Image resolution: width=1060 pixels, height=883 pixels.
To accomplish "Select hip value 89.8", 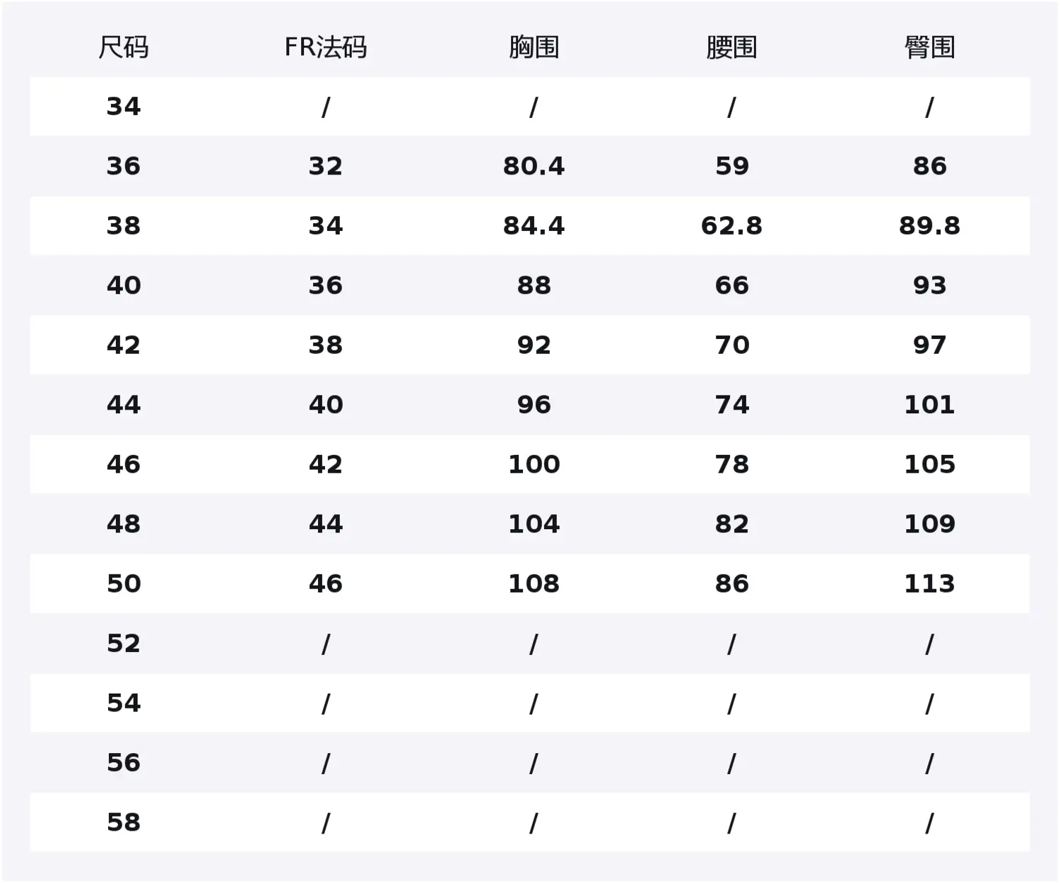I will coord(929,226).
